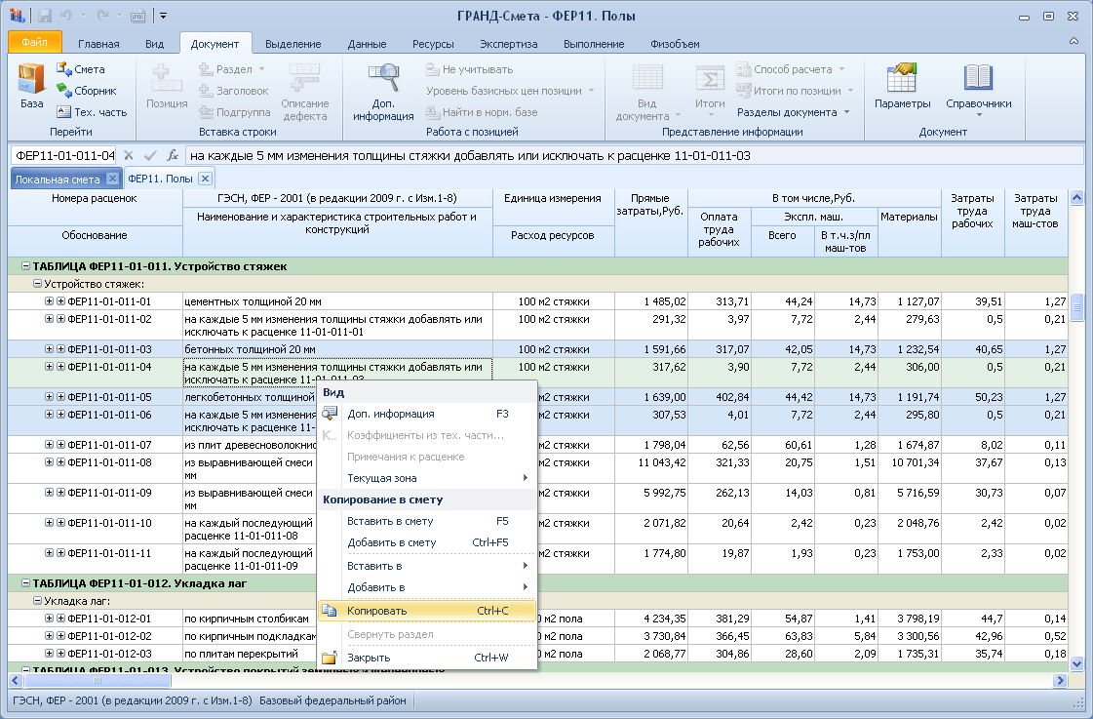
Task: Open Уровень базисных цен позиции dropdown
Action: click(x=510, y=91)
